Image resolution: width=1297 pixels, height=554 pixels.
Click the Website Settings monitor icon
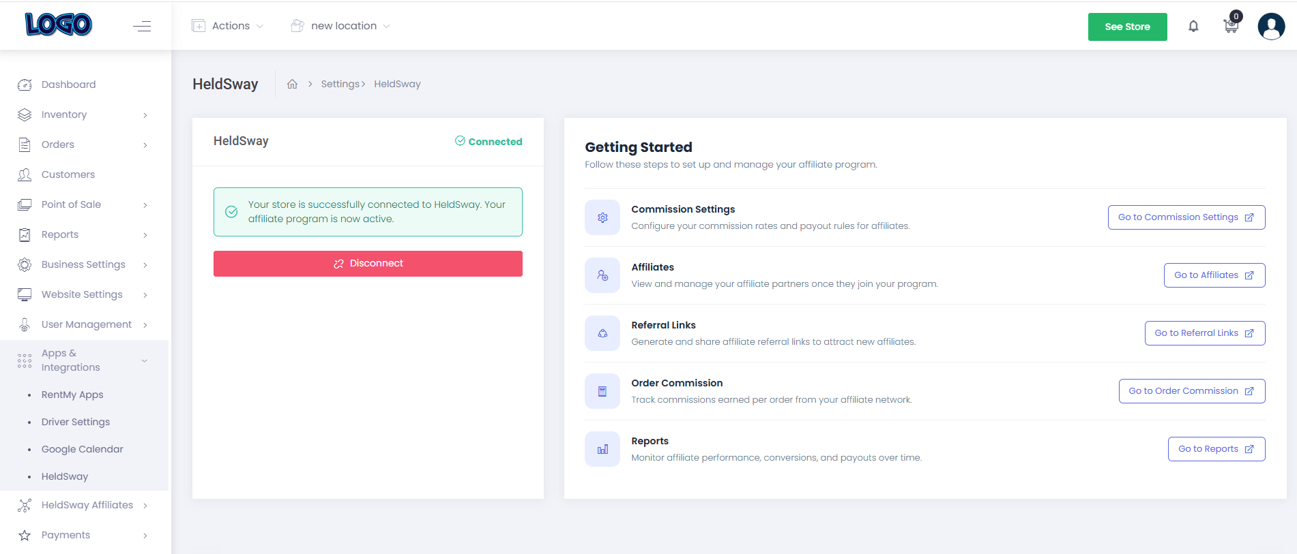pyautogui.click(x=25, y=294)
